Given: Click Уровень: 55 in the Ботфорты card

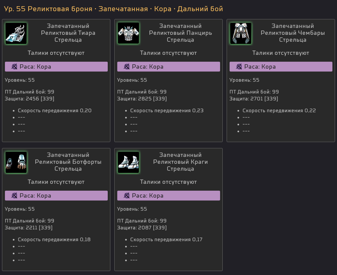Looking at the screenshot, I should click(x=20, y=209).
